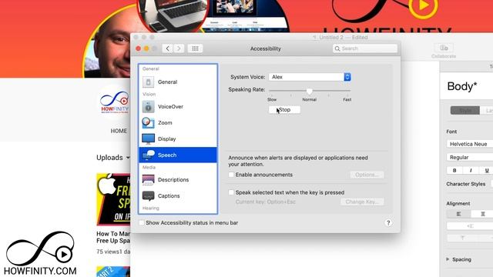Open the Helvetica Neue font dropdown

[x=469, y=144]
